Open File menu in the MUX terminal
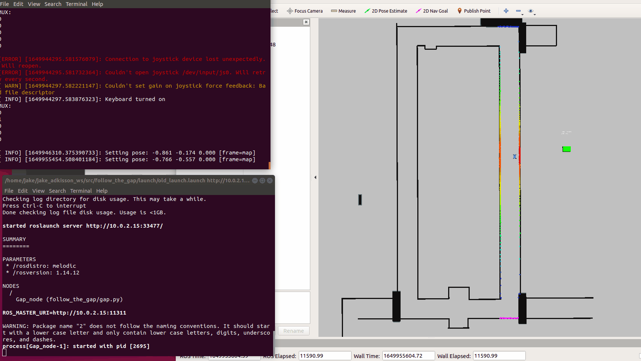The image size is (641, 361). pos(4,4)
